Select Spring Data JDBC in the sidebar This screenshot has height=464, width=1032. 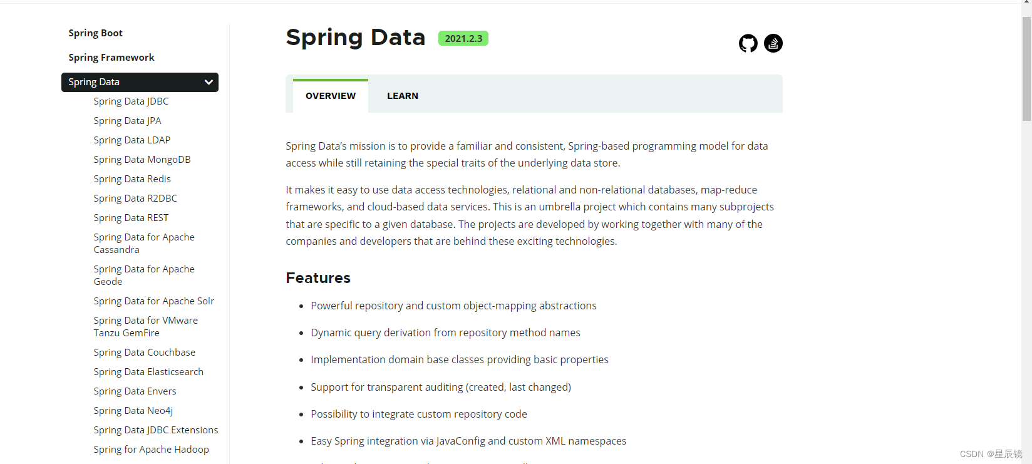tap(131, 101)
